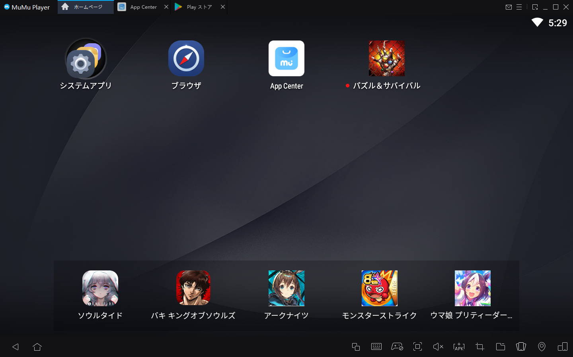Click the ブラウザ label text
This screenshot has height=357, width=573.
pyautogui.click(x=186, y=85)
